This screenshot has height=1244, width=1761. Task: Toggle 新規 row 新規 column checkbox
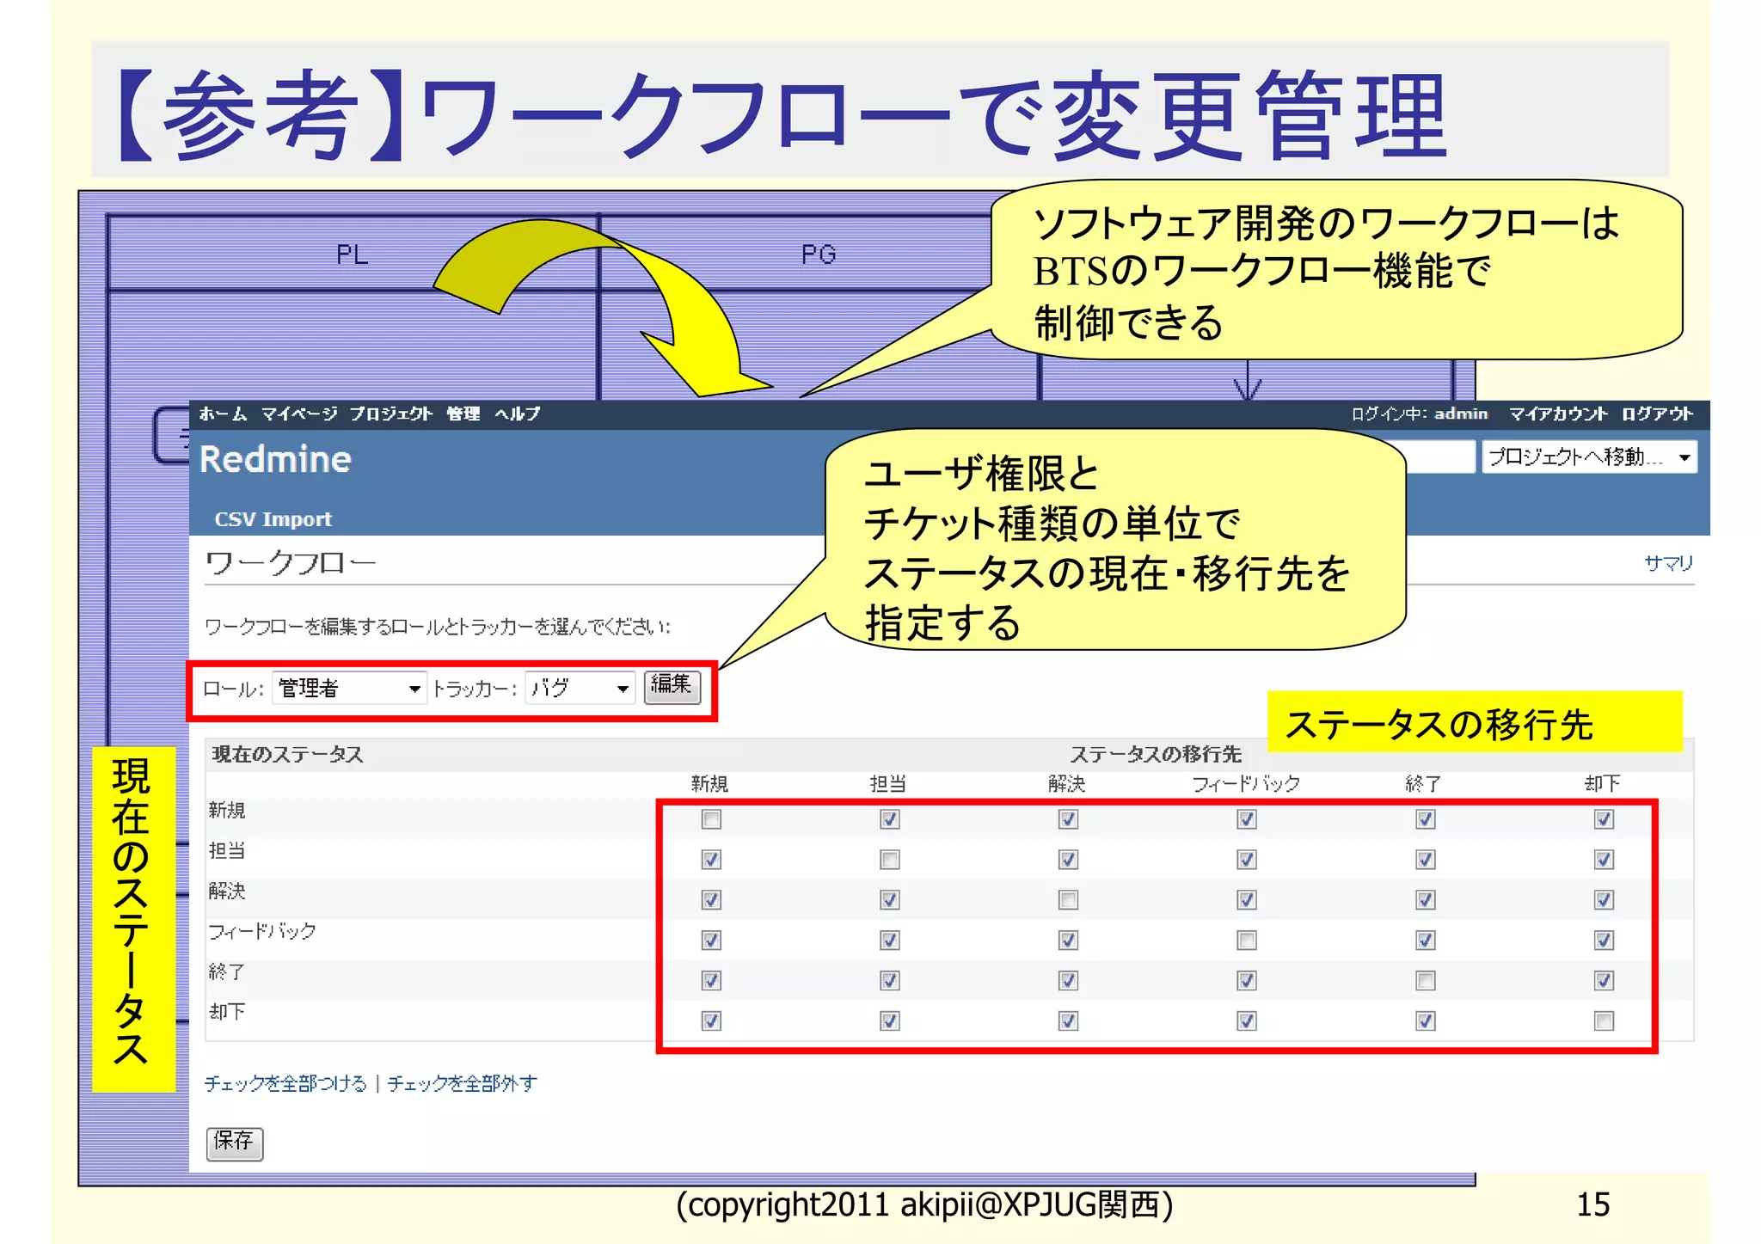point(711,819)
